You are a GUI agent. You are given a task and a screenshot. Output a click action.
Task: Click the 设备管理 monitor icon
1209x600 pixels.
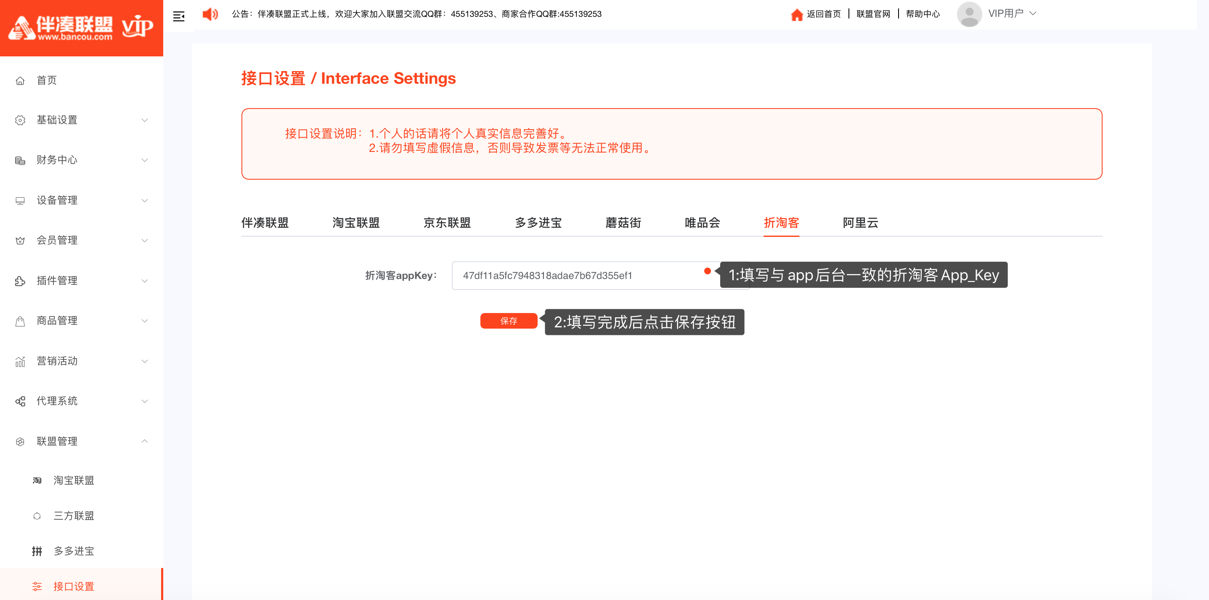[20, 201]
